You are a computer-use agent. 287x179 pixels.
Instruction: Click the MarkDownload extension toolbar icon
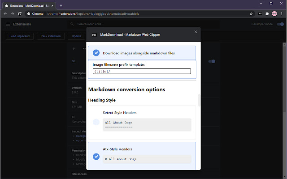(x=260, y=13)
